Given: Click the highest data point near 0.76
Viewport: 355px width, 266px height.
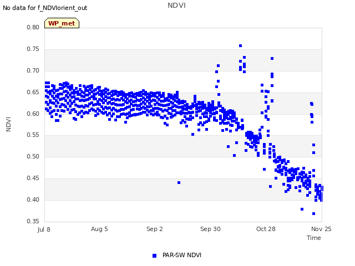Looking at the screenshot, I should pos(240,45).
